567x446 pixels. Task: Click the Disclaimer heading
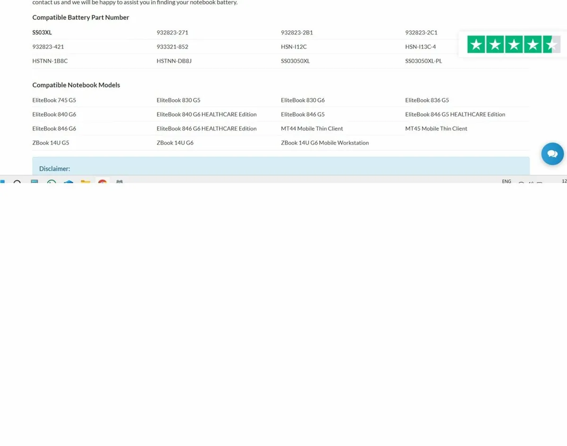(x=54, y=169)
